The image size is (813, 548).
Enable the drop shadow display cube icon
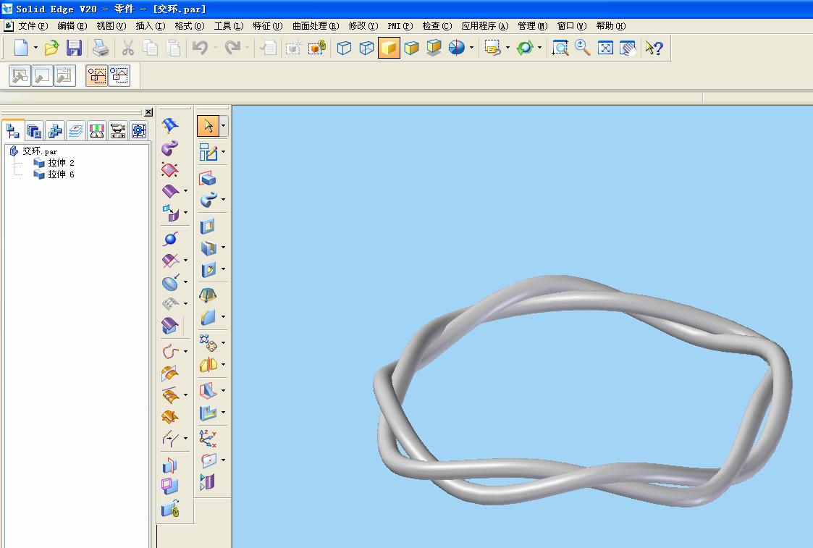434,48
